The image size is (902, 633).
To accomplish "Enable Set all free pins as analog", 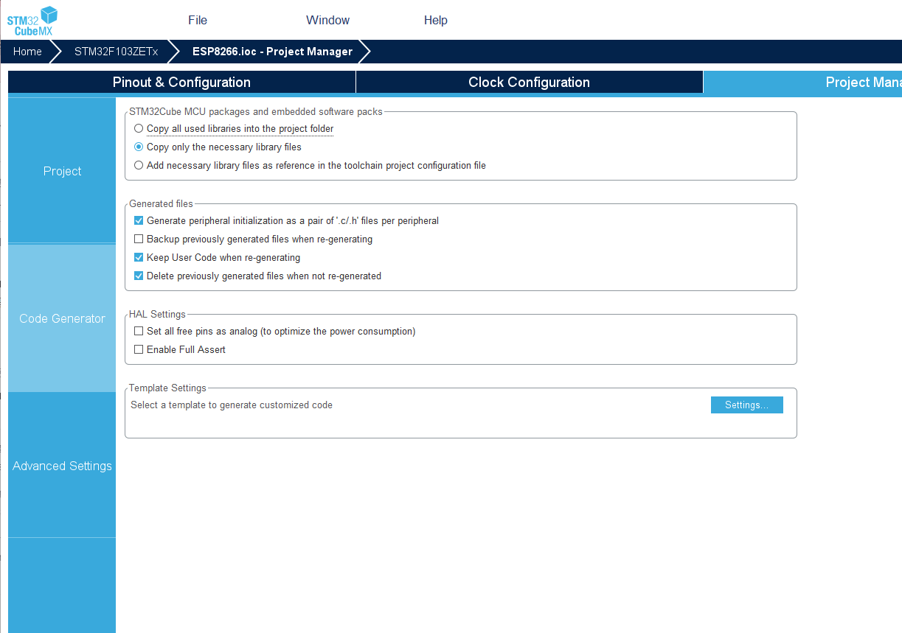I will 139,331.
